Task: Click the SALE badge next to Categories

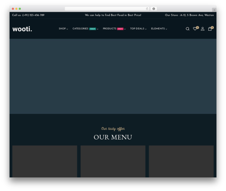Action: [93, 29]
